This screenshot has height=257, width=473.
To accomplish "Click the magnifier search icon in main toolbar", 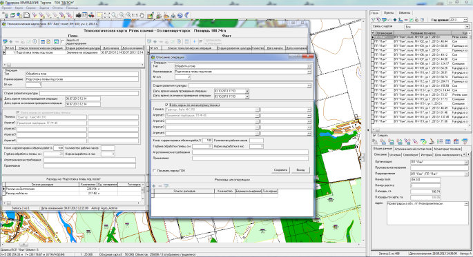I will 114,15.
